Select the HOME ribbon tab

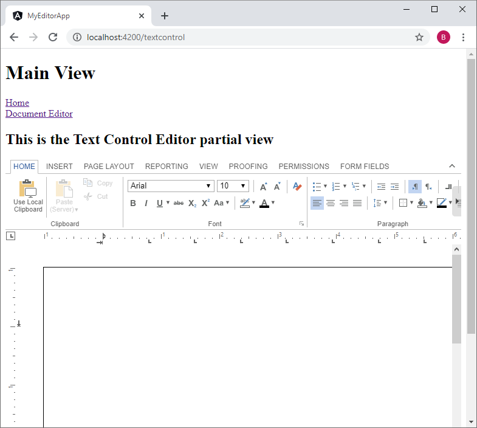[24, 167]
